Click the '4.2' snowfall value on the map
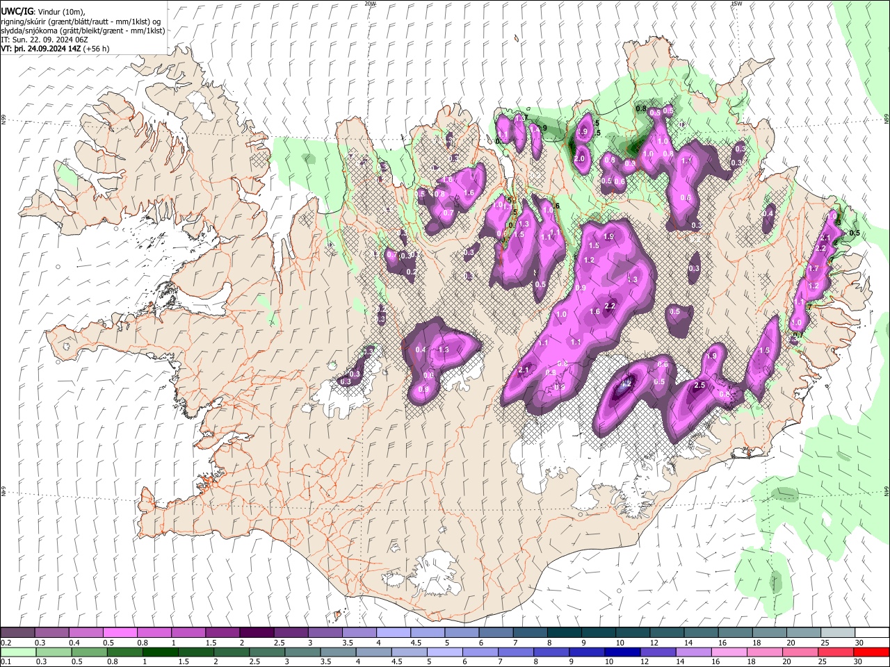Viewport: 890px width, 667px height. coord(626,383)
